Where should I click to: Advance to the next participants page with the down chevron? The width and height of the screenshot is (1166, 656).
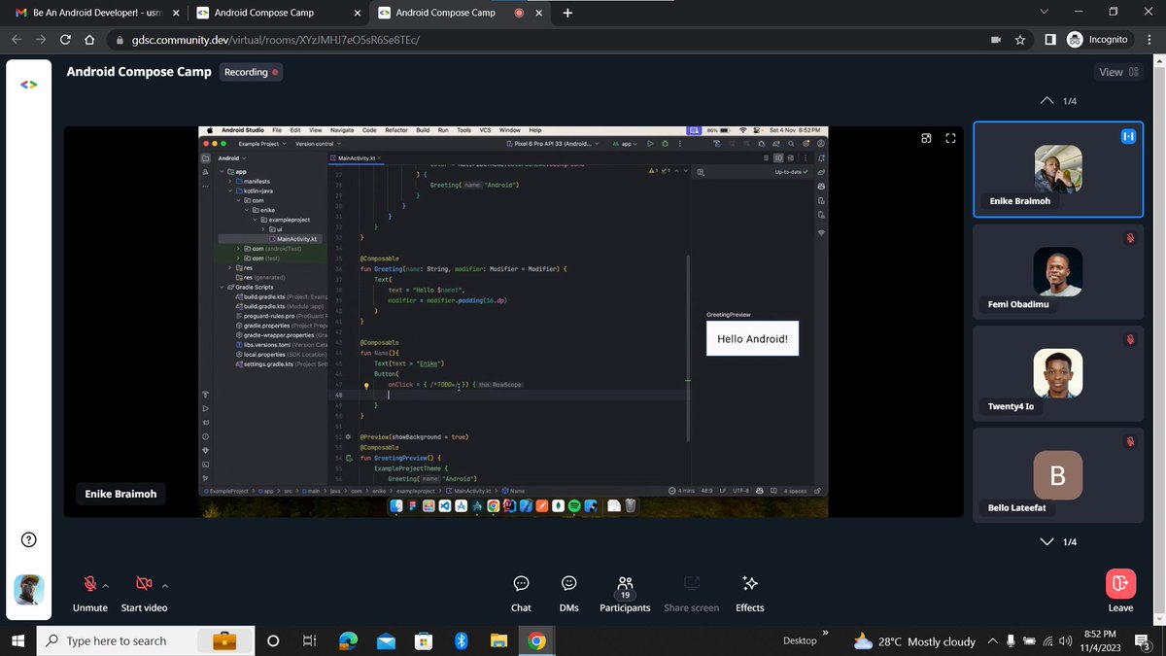(1046, 541)
